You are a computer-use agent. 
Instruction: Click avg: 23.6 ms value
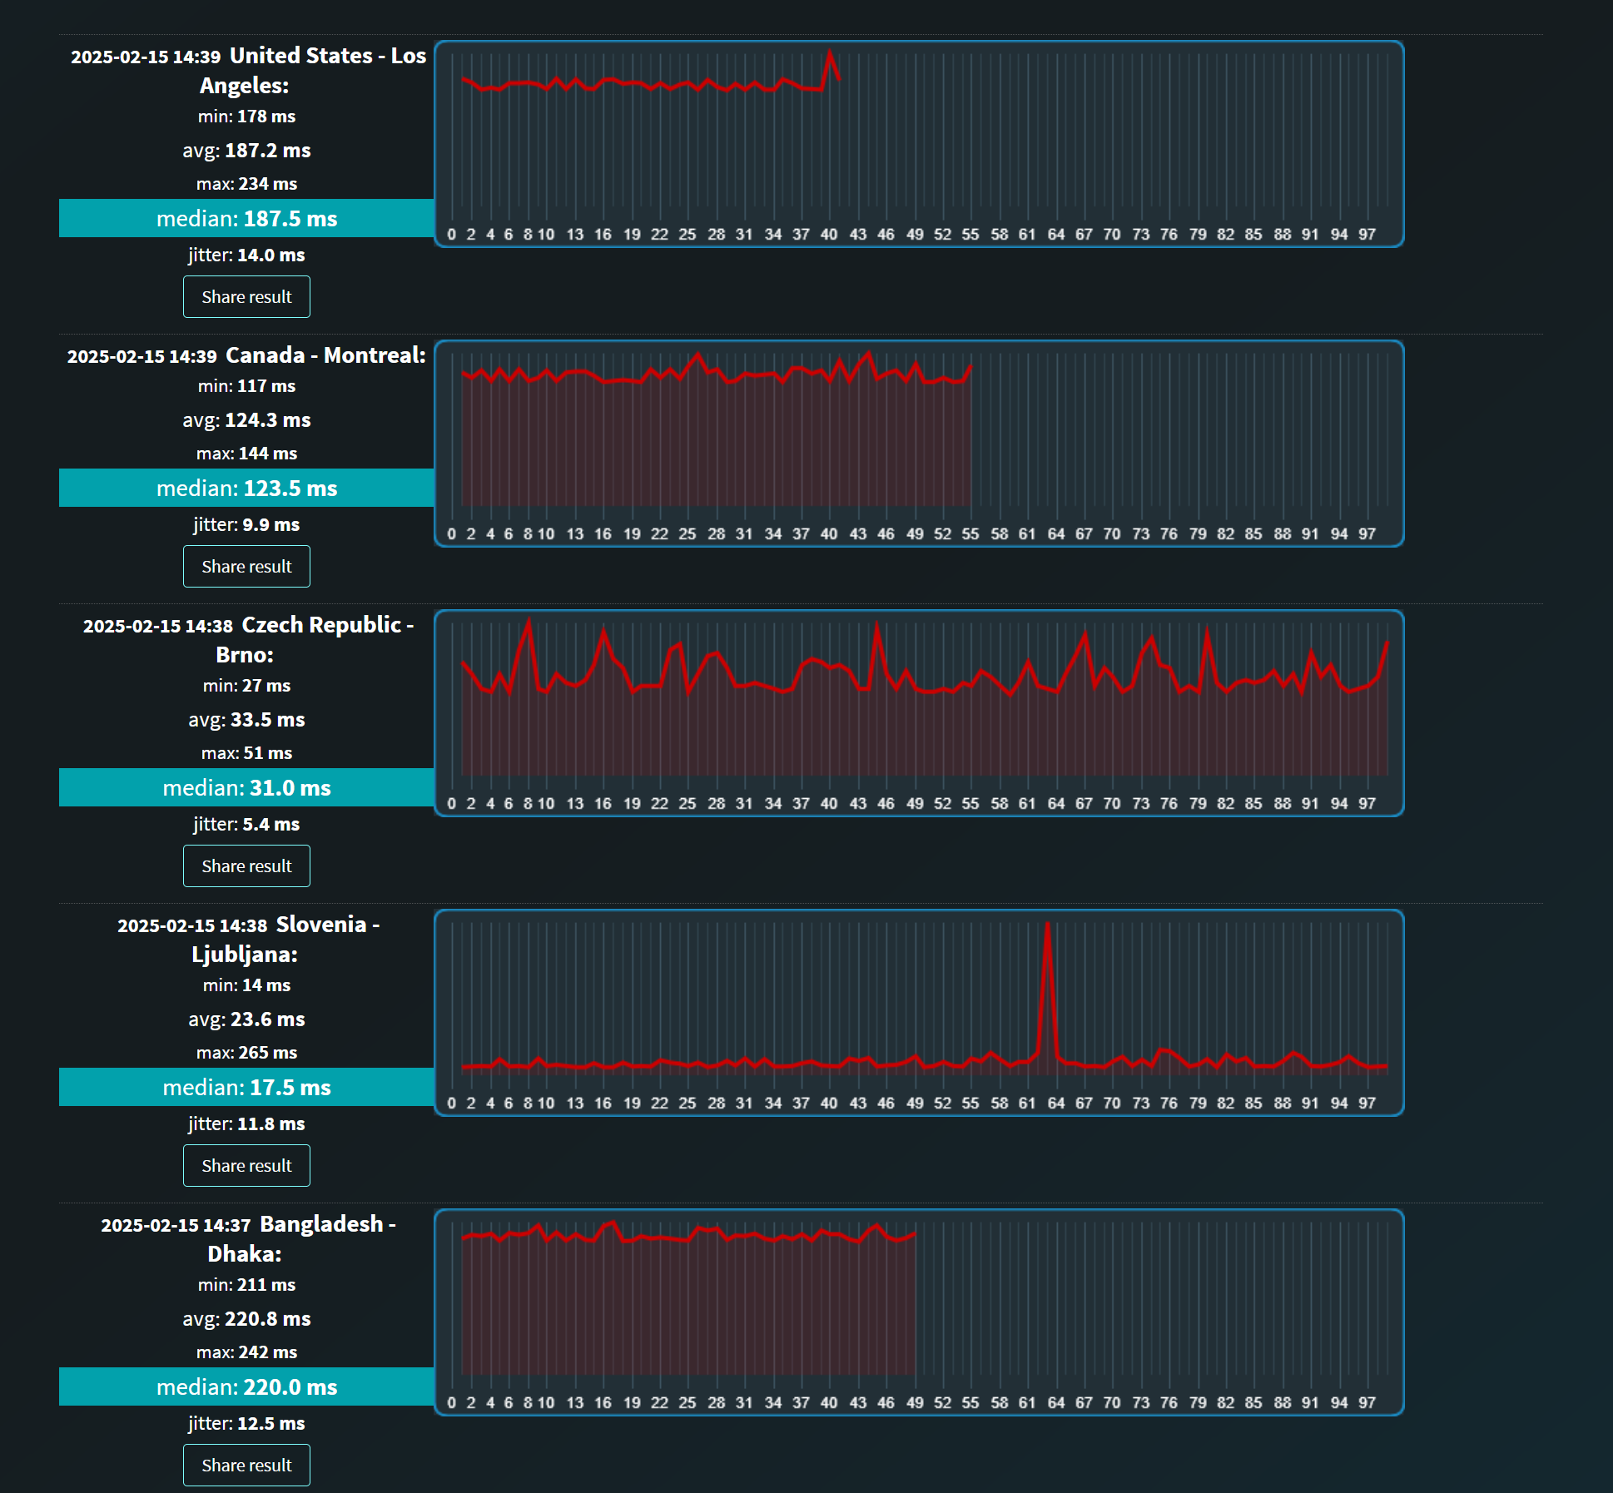coord(246,1019)
